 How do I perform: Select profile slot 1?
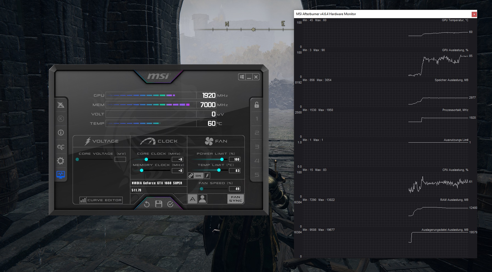click(x=257, y=119)
